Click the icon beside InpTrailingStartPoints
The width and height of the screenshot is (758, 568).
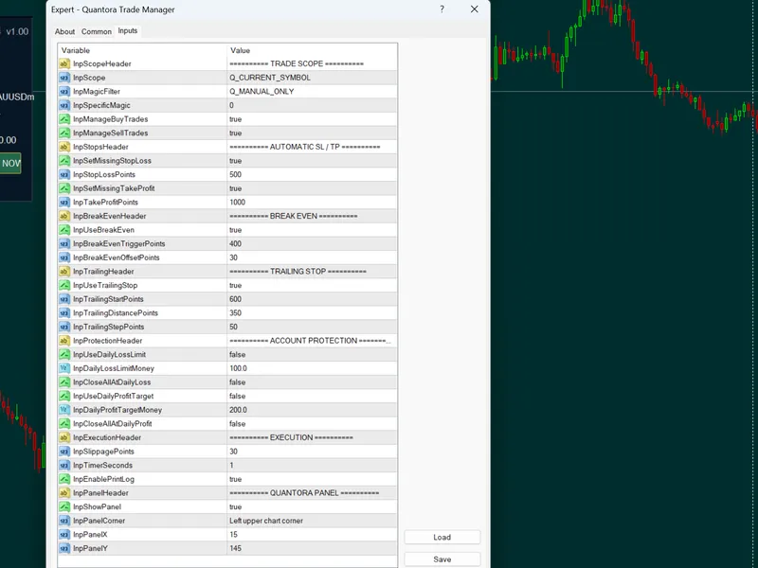tap(64, 299)
